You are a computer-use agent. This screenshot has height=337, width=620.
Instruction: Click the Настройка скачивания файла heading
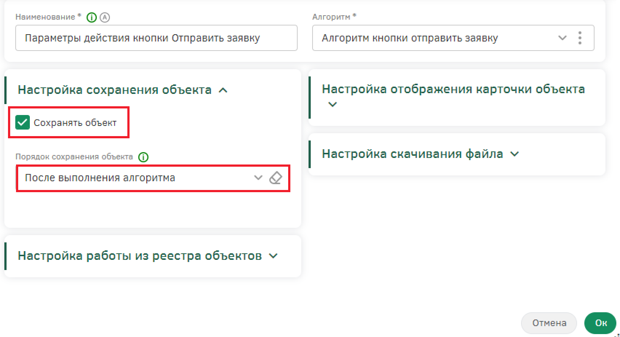[413, 154]
